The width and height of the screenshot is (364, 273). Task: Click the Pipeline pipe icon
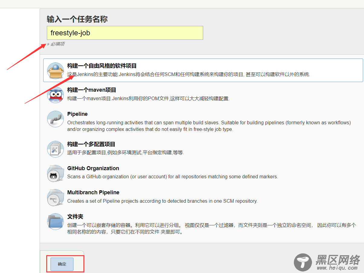[55, 119]
